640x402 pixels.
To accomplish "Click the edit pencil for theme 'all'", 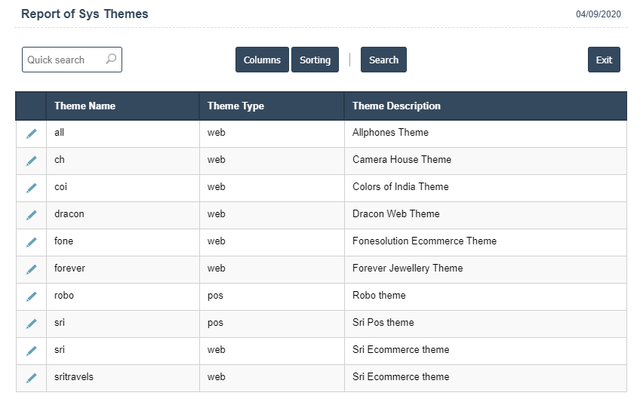I will click(x=31, y=133).
